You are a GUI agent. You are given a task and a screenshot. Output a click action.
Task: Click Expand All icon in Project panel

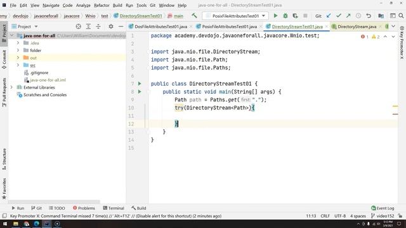coord(88,27)
